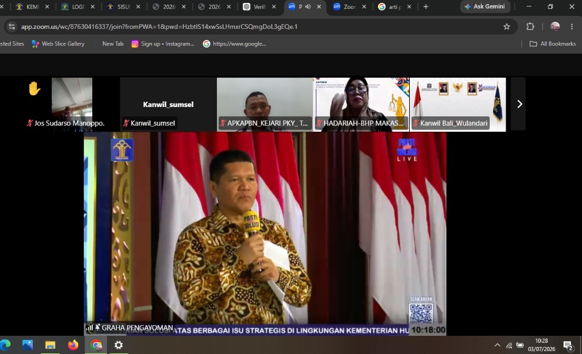Click the raised hand icon on Jos Sudarso
The width and height of the screenshot is (582, 354).
tap(35, 89)
